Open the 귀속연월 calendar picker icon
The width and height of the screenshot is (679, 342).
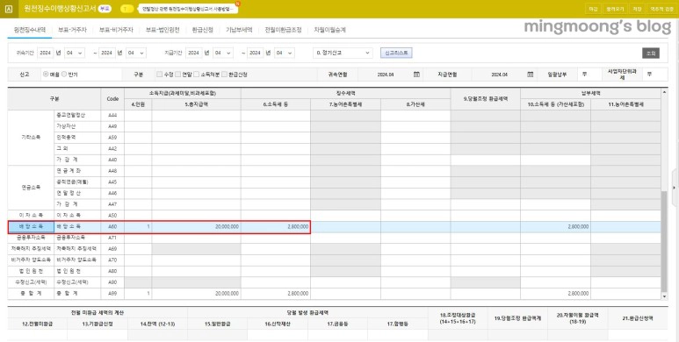click(416, 75)
